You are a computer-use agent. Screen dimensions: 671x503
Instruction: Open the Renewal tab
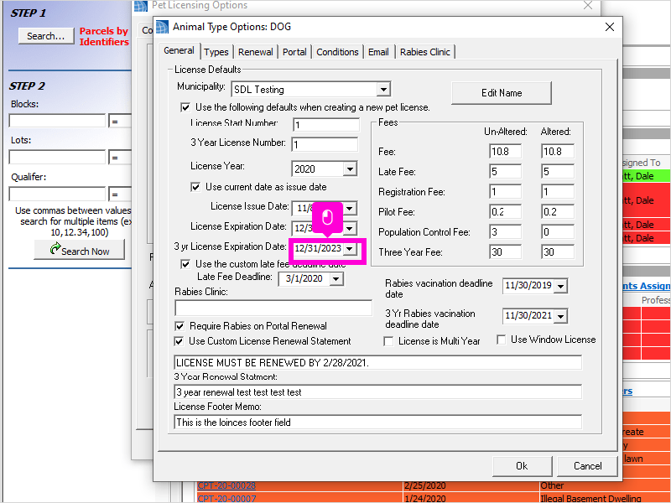[x=256, y=52]
